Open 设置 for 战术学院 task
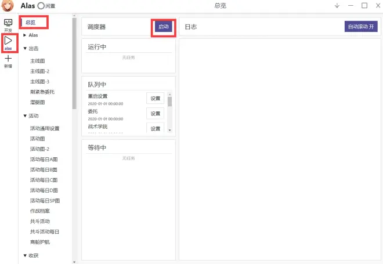The width and height of the screenshot is (383, 264). point(156,128)
